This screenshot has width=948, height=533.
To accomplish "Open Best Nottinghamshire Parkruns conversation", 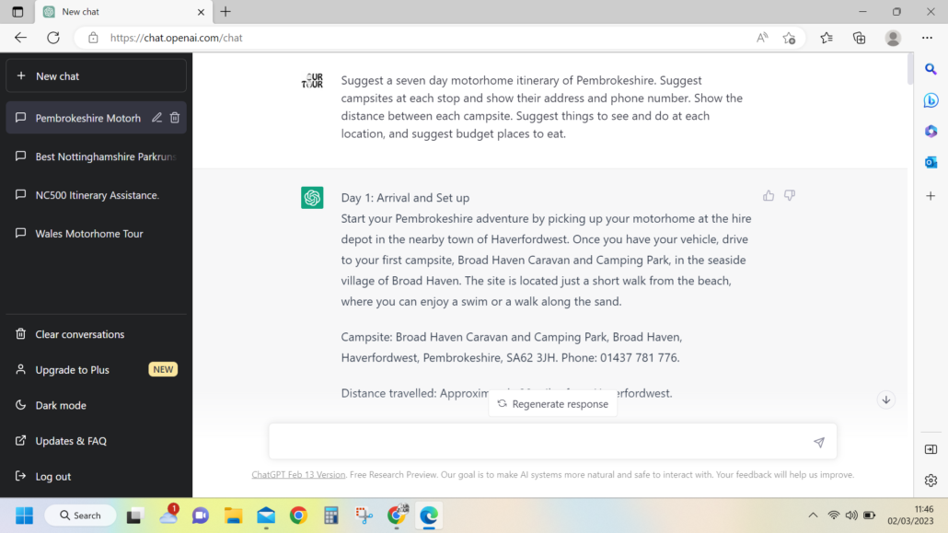I will point(96,156).
